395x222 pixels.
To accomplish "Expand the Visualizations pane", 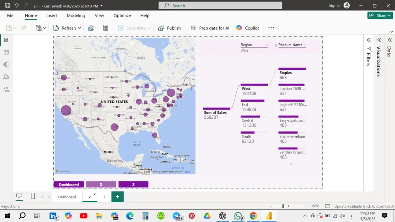I will click(379, 40).
